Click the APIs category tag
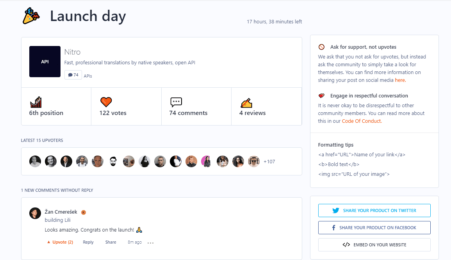The height and width of the screenshot is (260, 451). coord(87,76)
